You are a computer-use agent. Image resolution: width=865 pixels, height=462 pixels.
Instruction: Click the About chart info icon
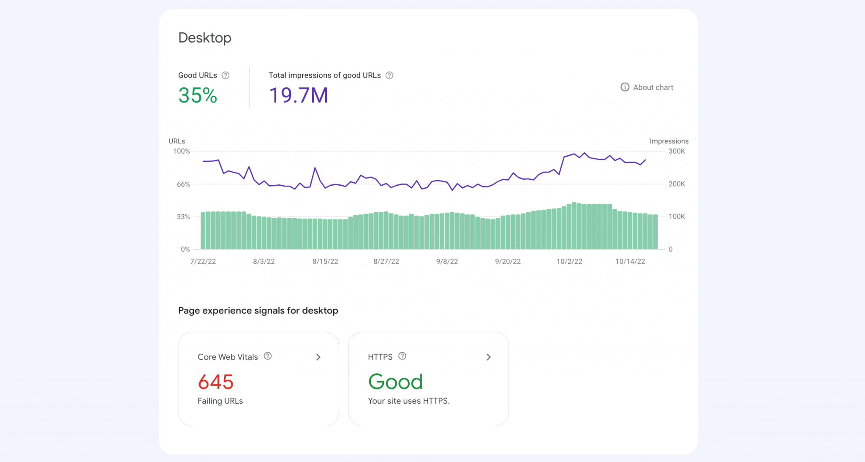pos(624,87)
